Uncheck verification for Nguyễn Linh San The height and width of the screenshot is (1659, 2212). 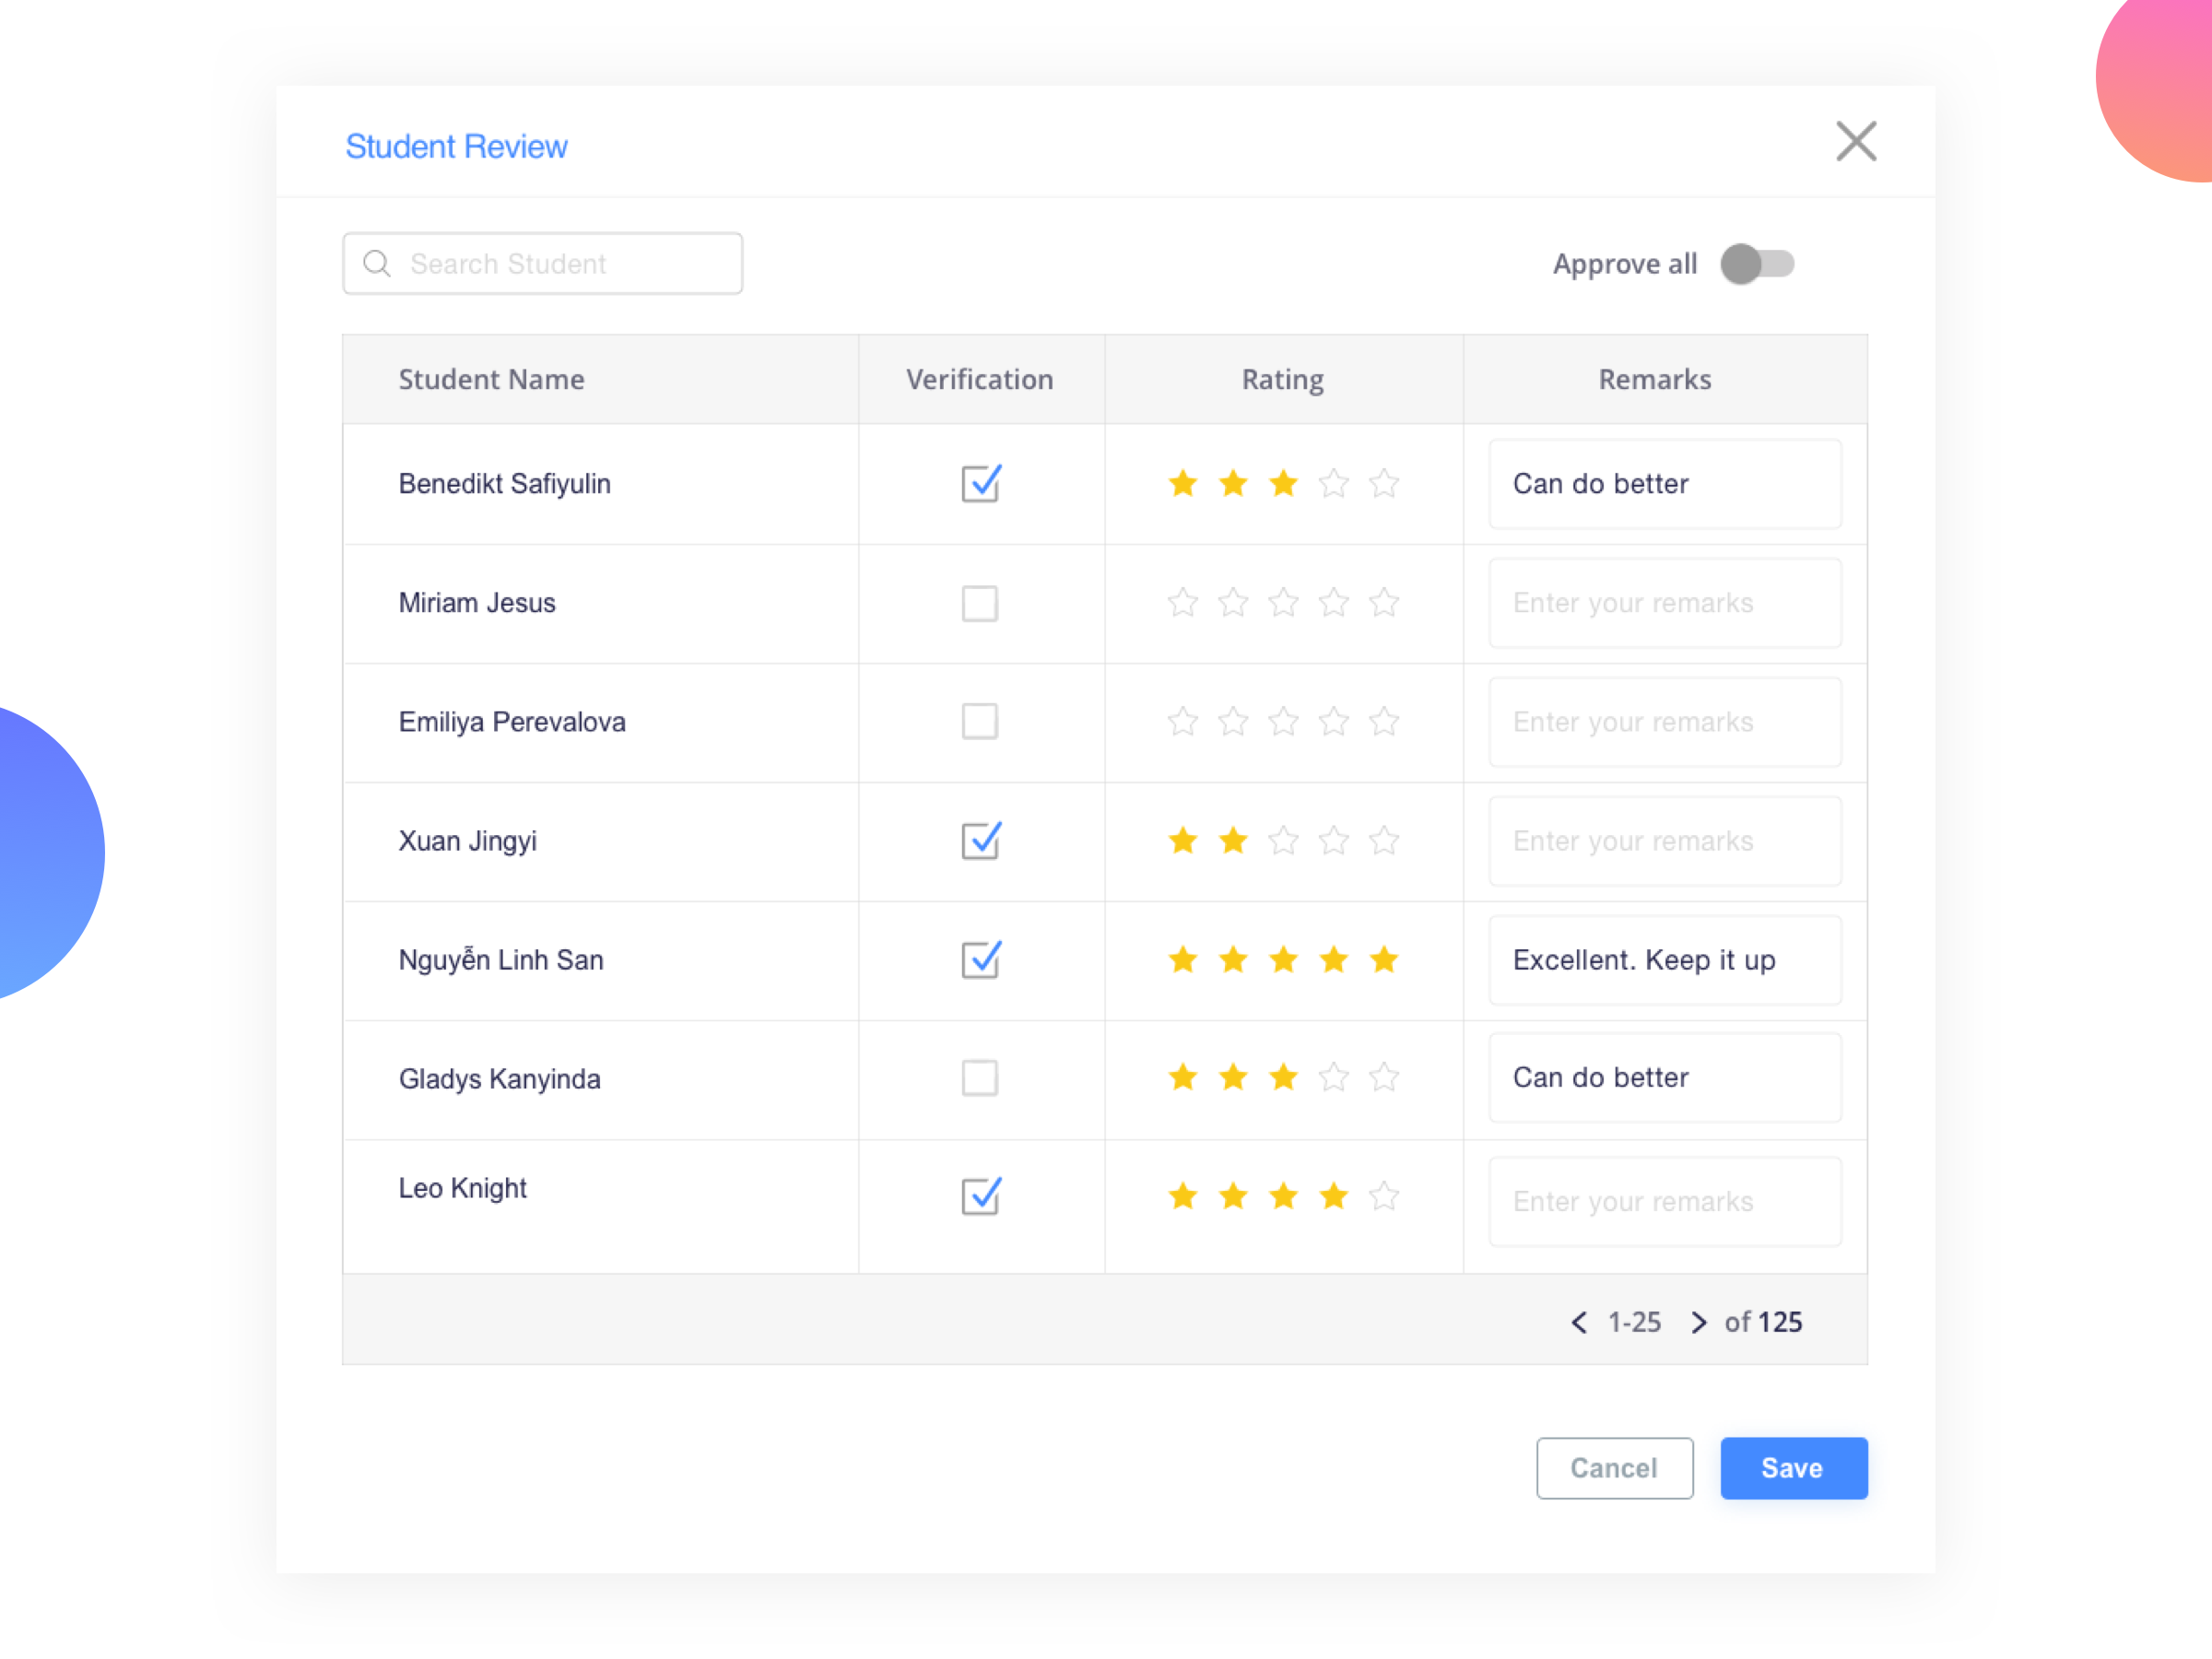pyautogui.click(x=980, y=959)
